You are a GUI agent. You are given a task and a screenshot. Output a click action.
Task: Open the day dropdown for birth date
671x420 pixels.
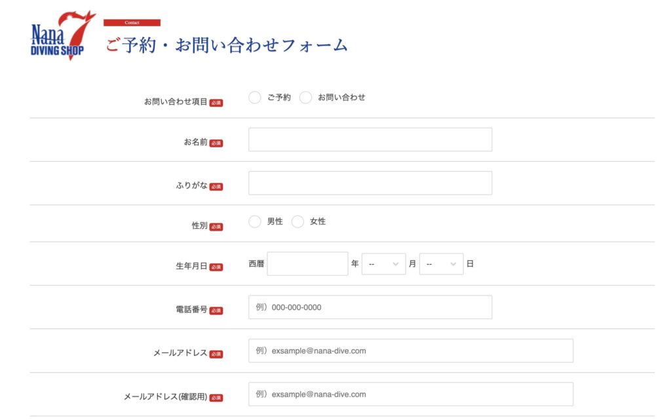click(441, 264)
